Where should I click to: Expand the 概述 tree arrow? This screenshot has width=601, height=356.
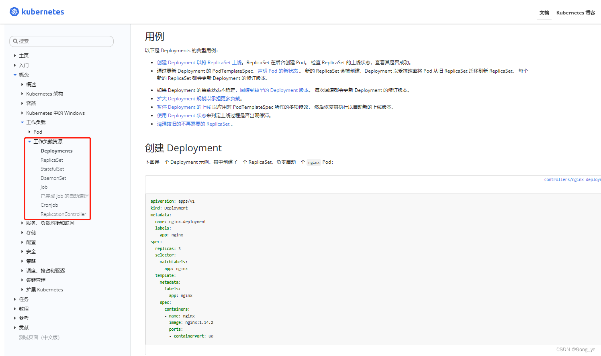[22, 85]
